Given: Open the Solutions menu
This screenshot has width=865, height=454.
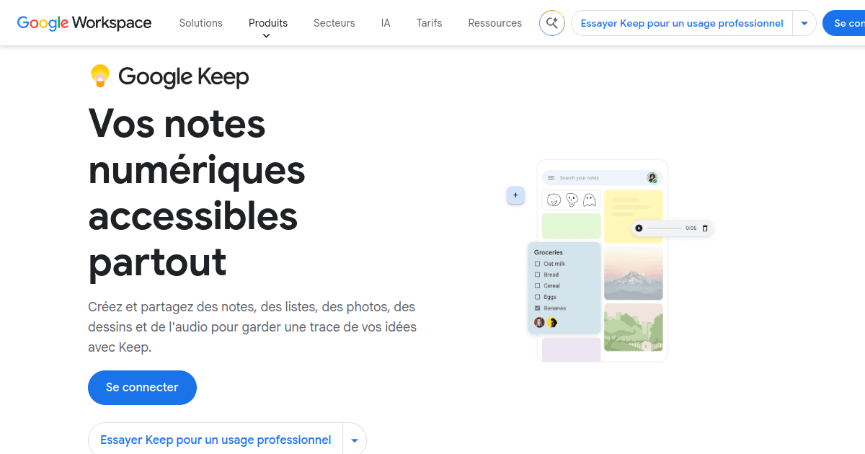Looking at the screenshot, I should click(x=200, y=23).
